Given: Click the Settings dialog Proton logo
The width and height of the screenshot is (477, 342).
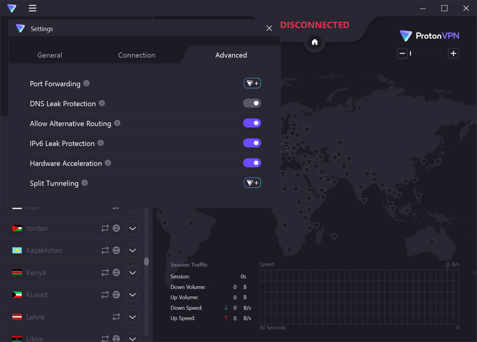Looking at the screenshot, I should (20, 28).
